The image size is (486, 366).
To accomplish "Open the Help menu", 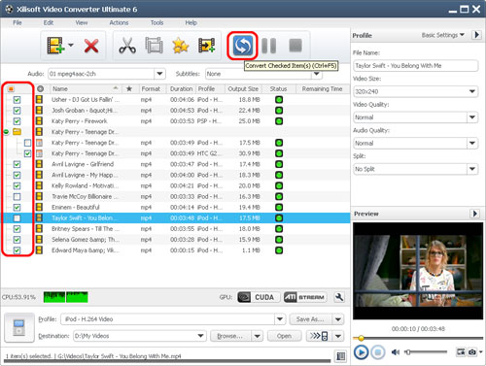I will (191, 22).
